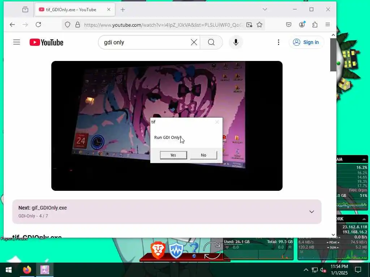Open YouTube settings three-dot menu
370x277 pixels.
coord(279,43)
